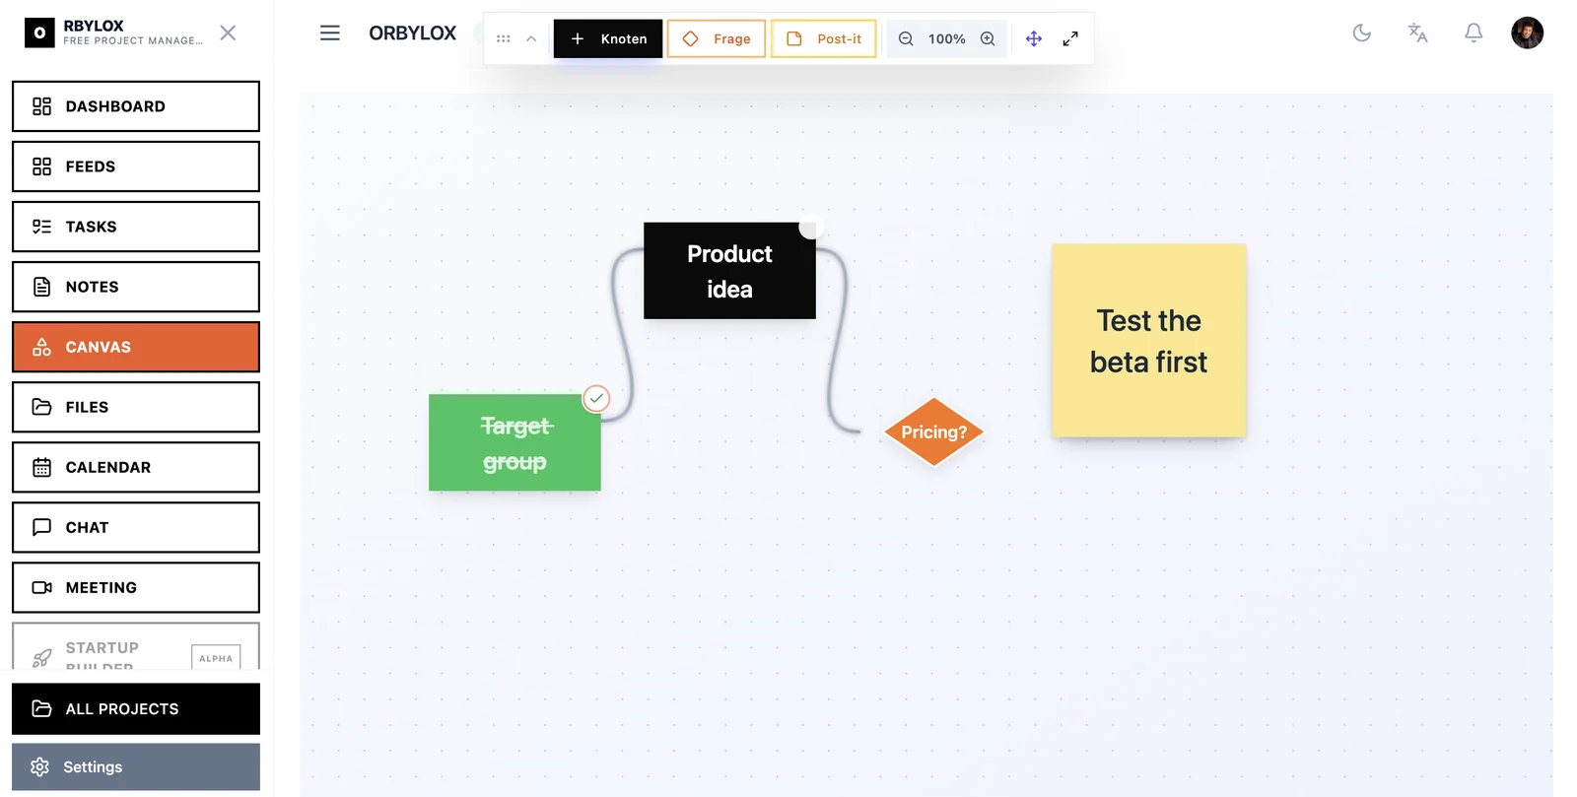Select the yellow Test the beta first post-it
This screenshot has height=797, width=1577.
pyautogui.click(x=1149, y=341)
